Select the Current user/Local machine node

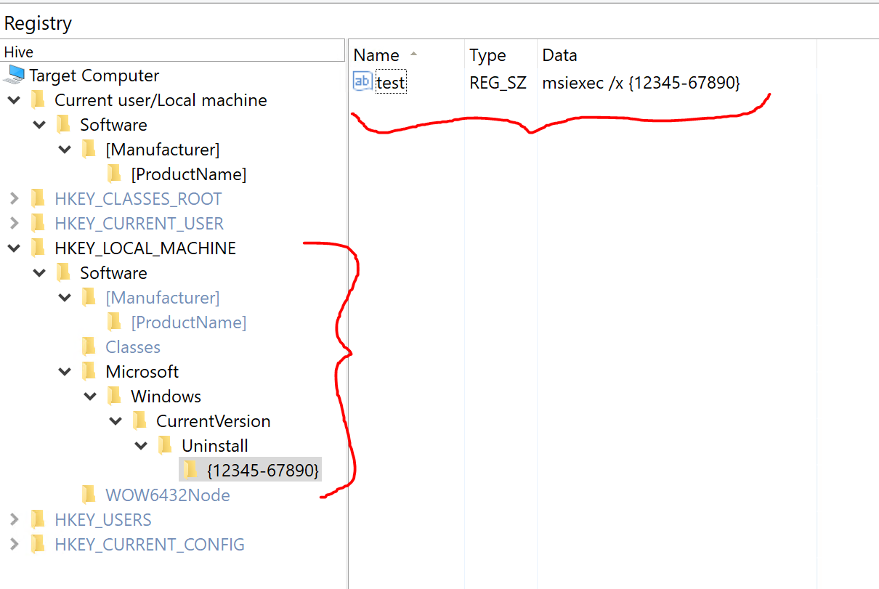tap(161, 100)
